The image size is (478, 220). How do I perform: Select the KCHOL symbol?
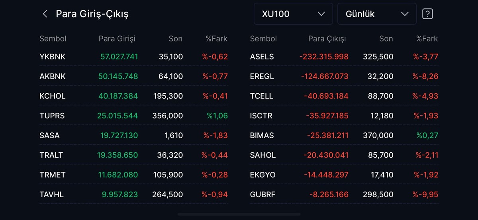(53, 96)
